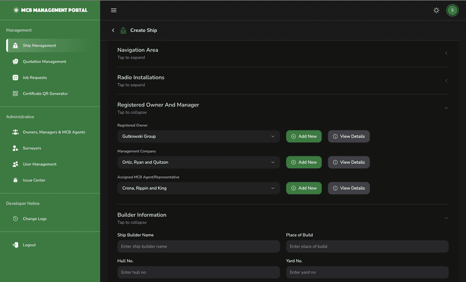Click the Issue Center bug icon

(x=15, y=180)
